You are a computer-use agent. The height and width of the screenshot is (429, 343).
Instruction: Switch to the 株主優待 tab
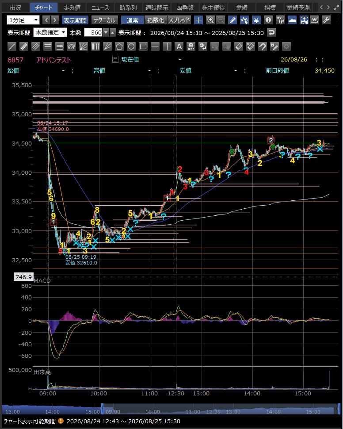point(213,8)
